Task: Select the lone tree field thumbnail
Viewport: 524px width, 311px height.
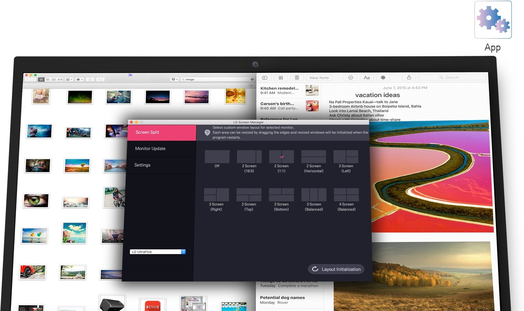Action: pyautogui.click(x=77, y=165)
